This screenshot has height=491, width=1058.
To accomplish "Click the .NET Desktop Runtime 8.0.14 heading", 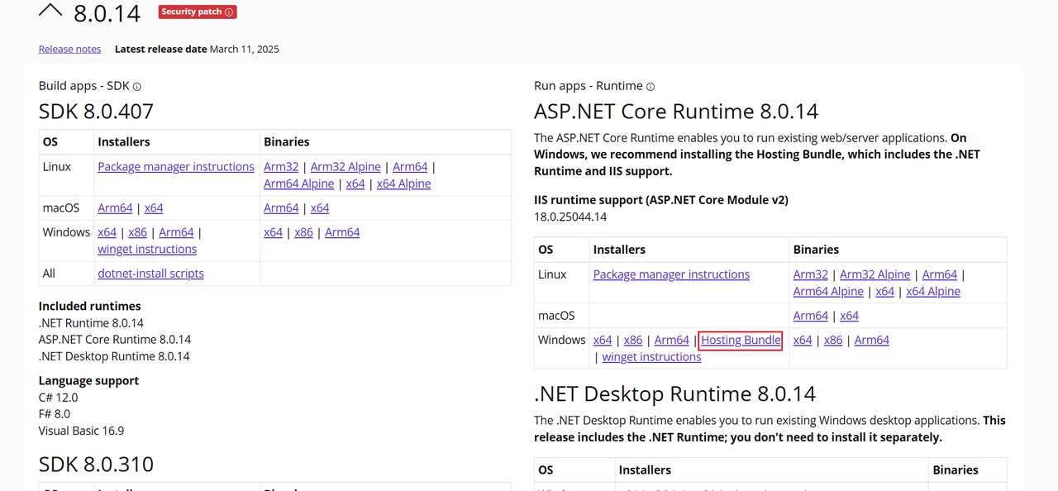I will point(674,393).
